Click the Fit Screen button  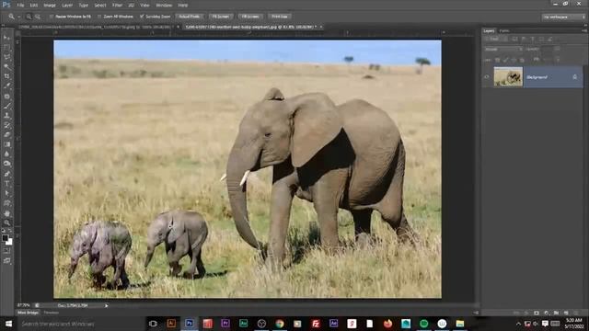[221, 17]
